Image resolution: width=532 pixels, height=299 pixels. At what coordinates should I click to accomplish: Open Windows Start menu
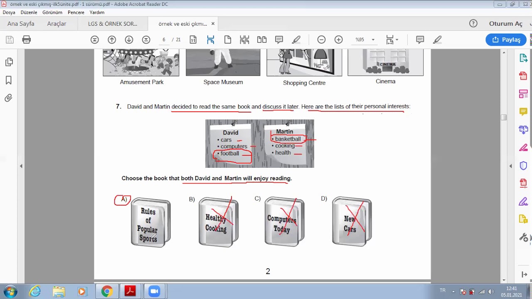point(10,292)
